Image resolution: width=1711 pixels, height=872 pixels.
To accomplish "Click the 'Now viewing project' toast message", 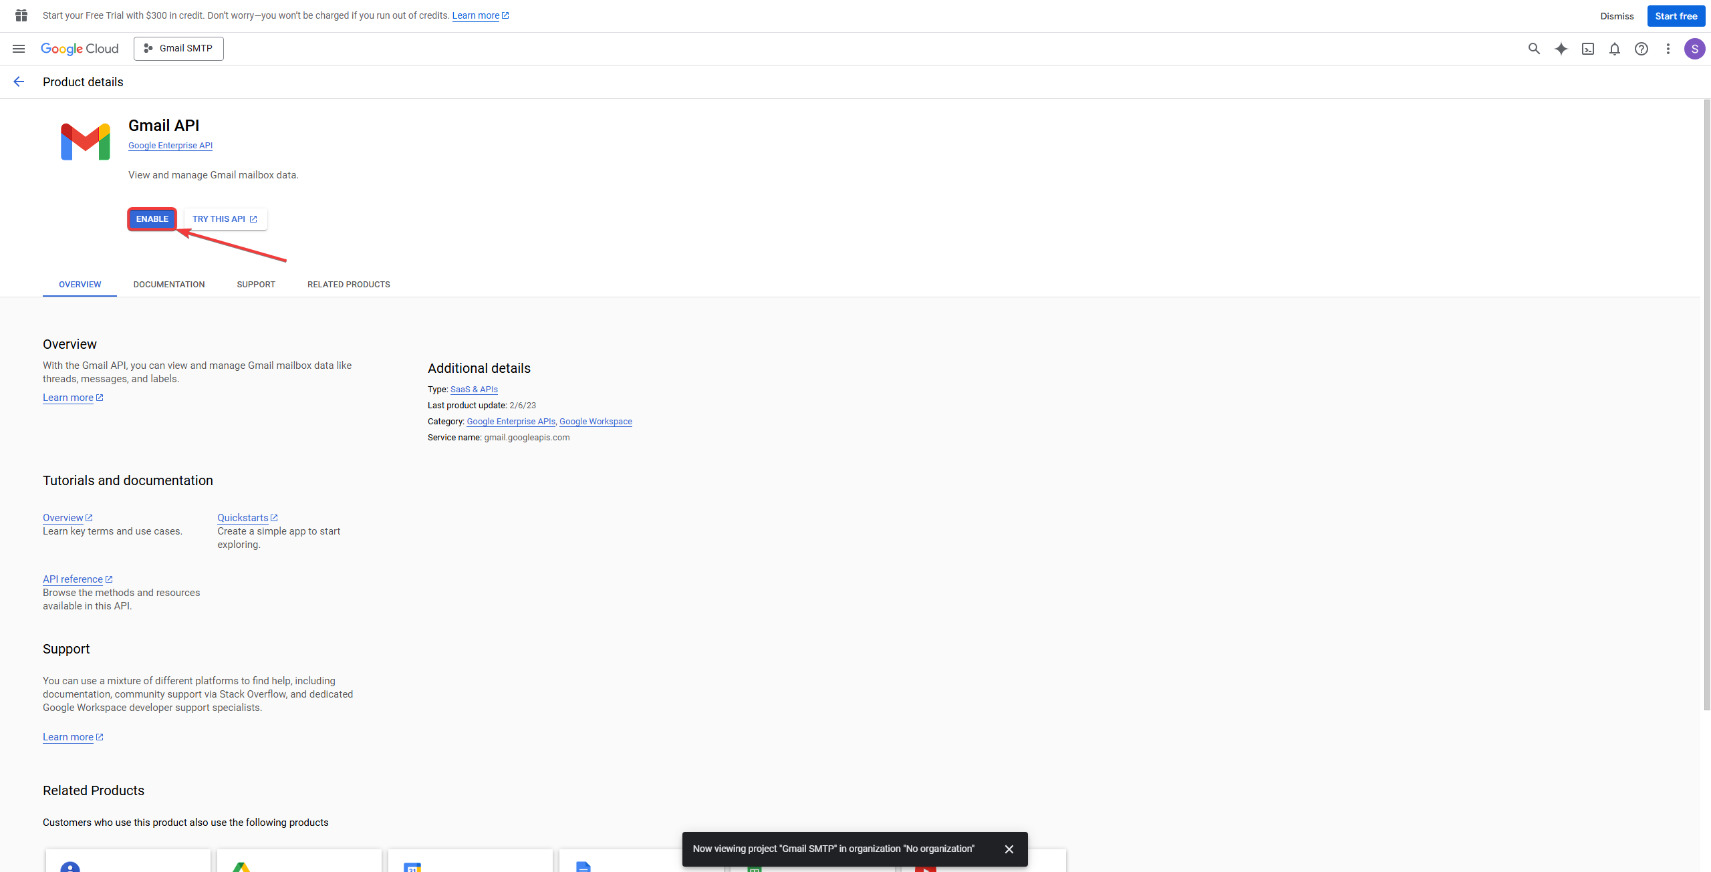I will coord(833,849).
